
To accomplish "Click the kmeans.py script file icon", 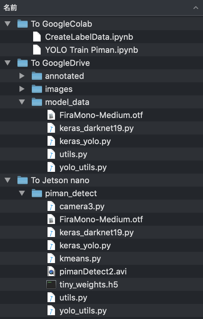I will click(x=51, y=258).
